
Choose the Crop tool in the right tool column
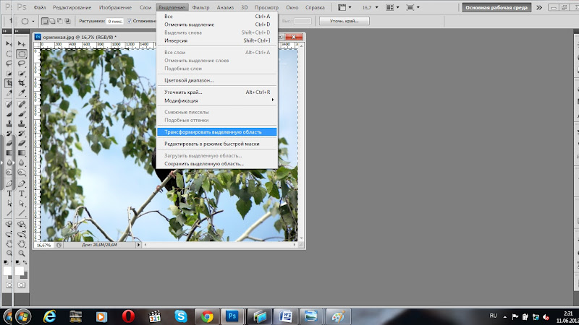pyautogui.click(x=22, y=83)
